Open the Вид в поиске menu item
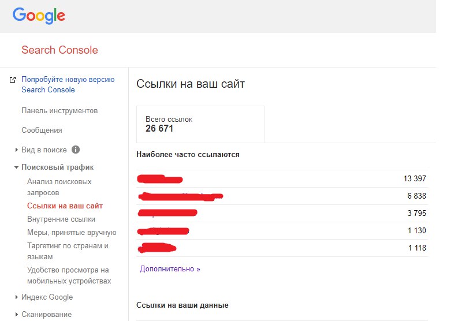Screen dimensions: 473x321 click(x=44, y=150)
